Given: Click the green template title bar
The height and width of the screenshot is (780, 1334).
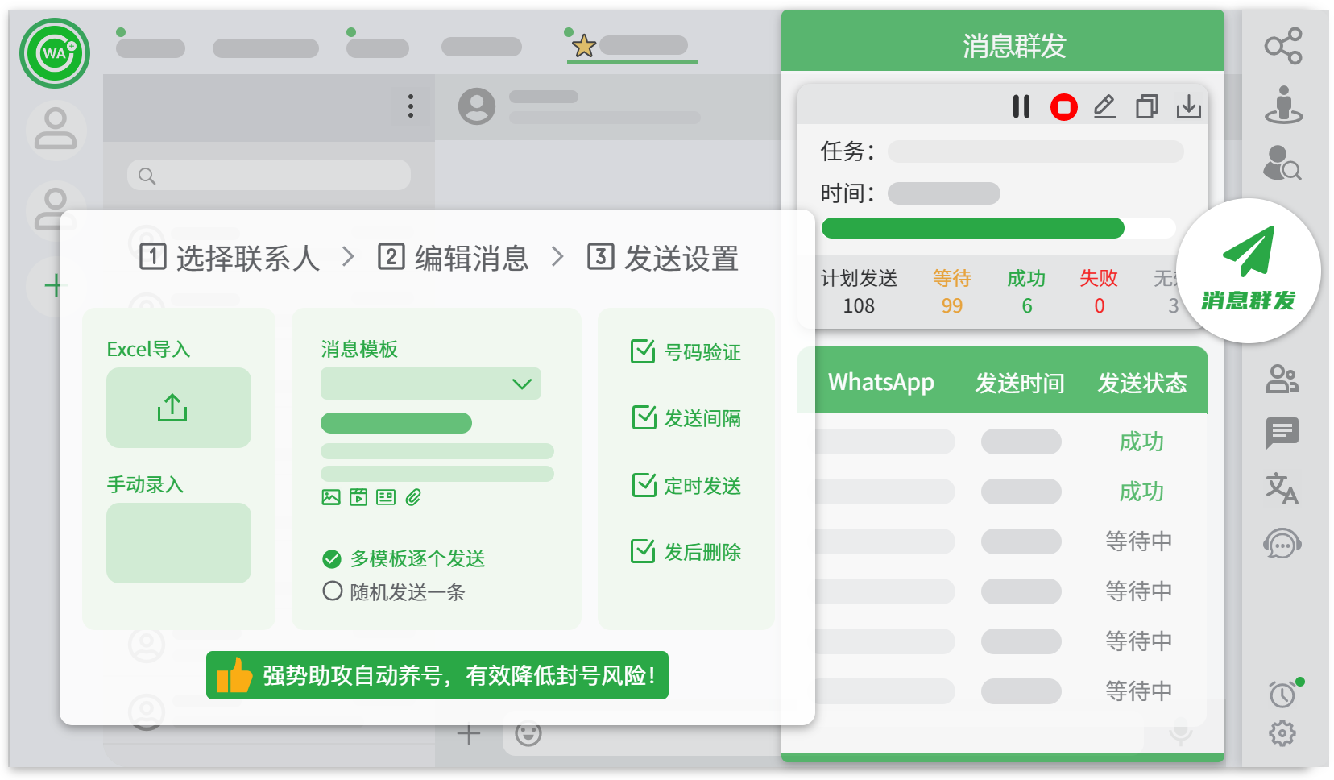Looking at the screenshot, I should coord(396,423).
